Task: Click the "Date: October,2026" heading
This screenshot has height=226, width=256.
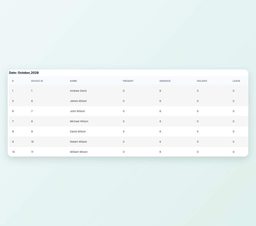Action: coord(24,73)
